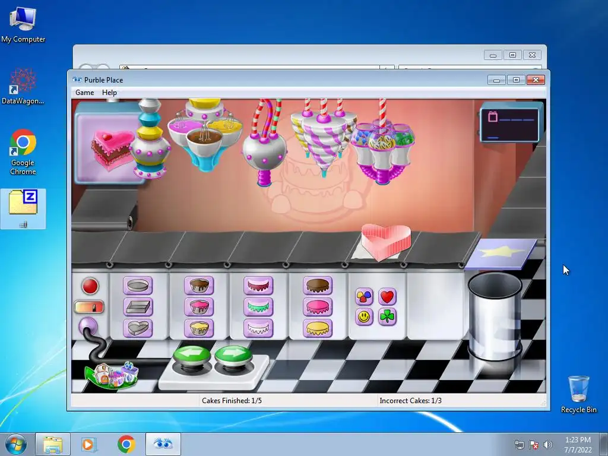Click the round red button on control panel
Screen dimensions: 608x456
[x=90, y=286]
